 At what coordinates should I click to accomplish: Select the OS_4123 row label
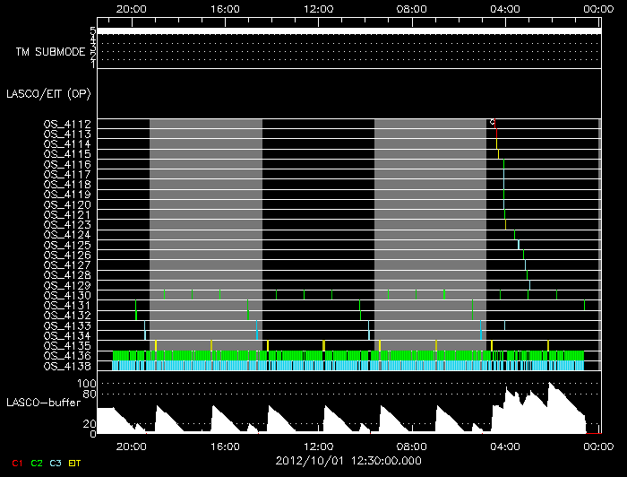pos(67,225)
